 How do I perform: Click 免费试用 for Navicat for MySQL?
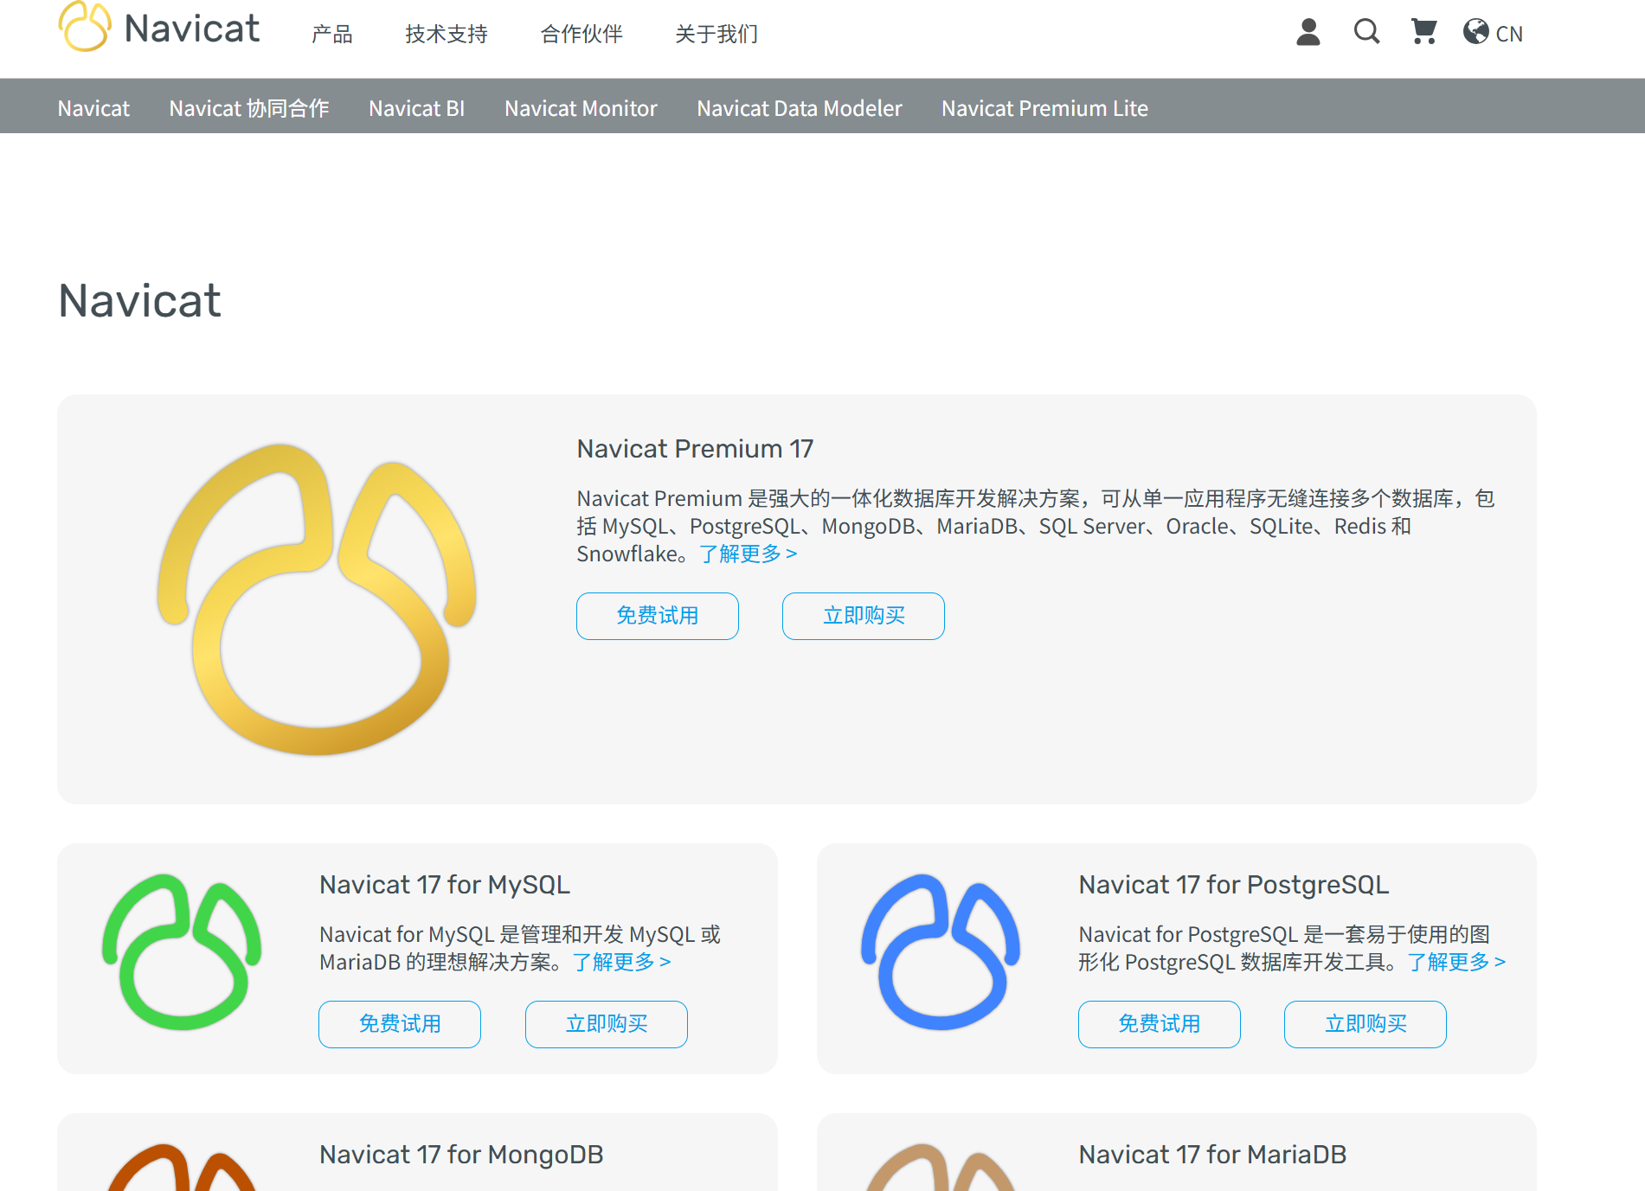(400, 1024)
